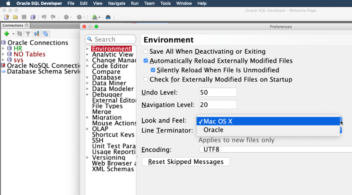Click the Open folder toolbar icon
This screenshot has width=352, height=195.
(15, 17)
